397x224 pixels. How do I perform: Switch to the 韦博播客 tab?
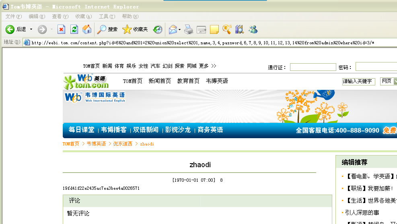[x=114, y=130]
